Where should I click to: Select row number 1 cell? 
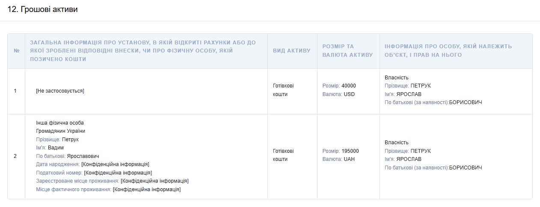pos(15,91)
